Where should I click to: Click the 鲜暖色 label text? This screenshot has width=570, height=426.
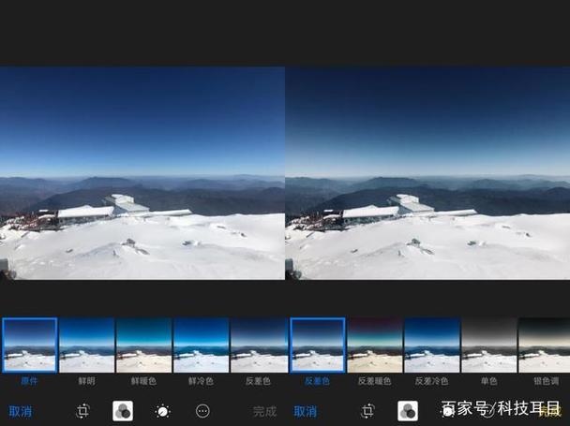pyautogui.click(x=144, y=381)
